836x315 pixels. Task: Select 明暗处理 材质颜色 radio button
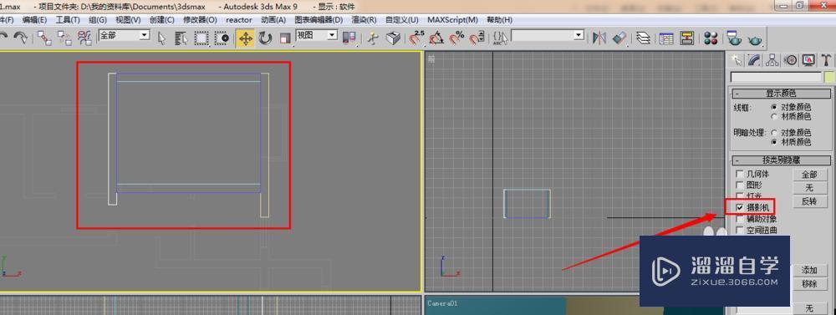pos(773,142)
